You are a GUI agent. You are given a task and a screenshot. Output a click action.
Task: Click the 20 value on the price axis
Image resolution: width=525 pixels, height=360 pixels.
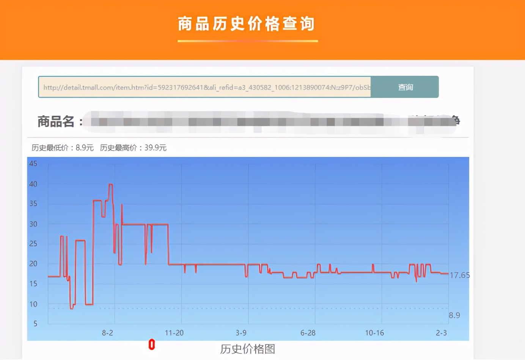(33, 264)
